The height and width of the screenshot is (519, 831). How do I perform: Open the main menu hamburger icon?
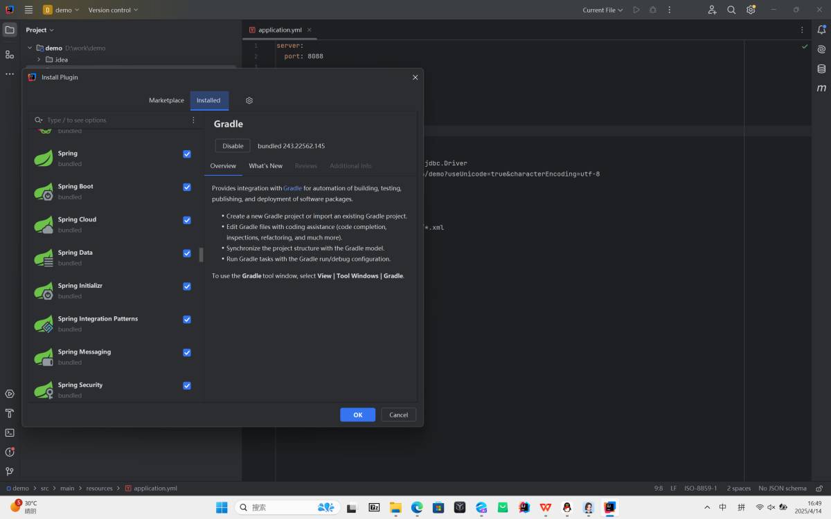pos(28,10)
